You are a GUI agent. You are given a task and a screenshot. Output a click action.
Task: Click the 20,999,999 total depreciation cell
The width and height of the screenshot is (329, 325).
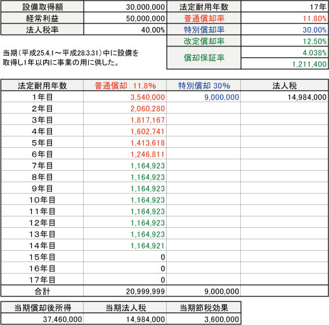click(x=125, y=291)
